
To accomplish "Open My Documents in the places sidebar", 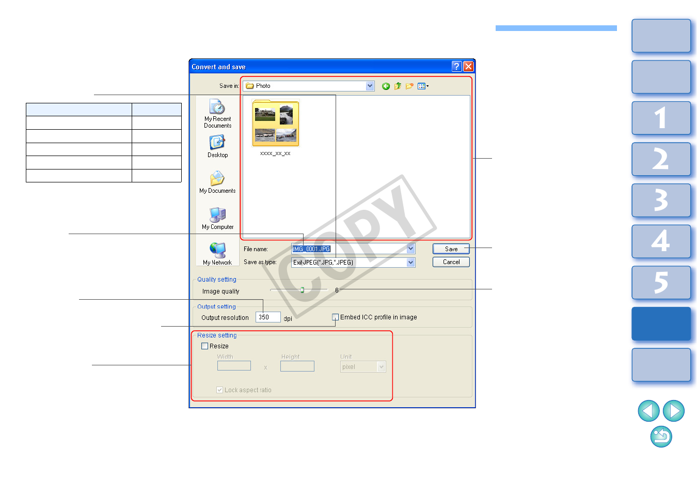I will (x=217, y=182).
